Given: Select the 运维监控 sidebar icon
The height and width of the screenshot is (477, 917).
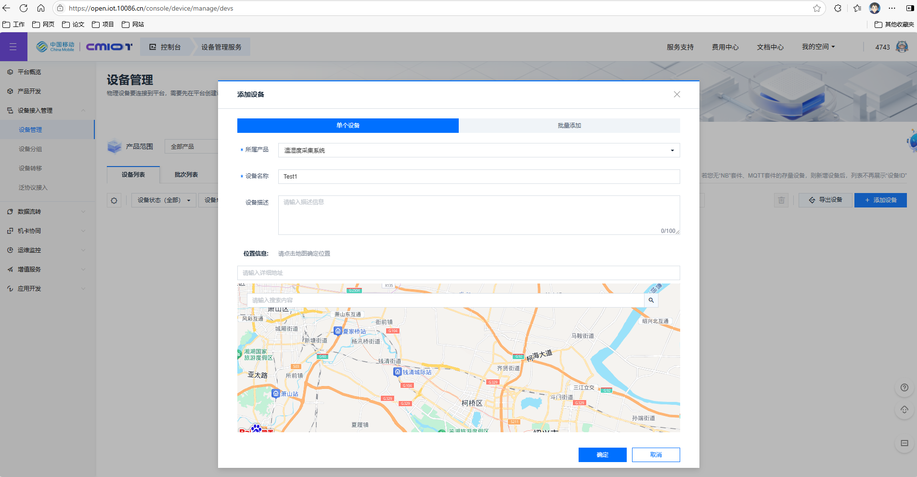Looking at the screenshot, I should coord(10,250).
